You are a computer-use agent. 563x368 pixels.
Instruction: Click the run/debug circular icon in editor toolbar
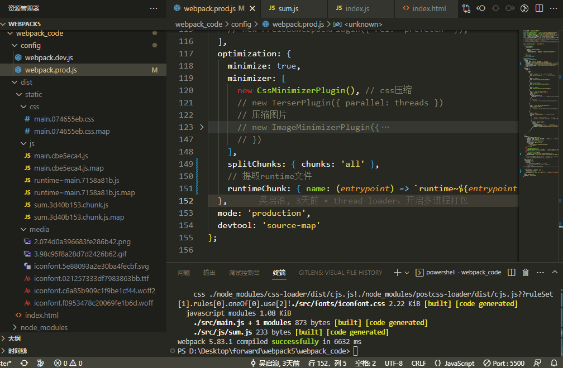(524, 8)
